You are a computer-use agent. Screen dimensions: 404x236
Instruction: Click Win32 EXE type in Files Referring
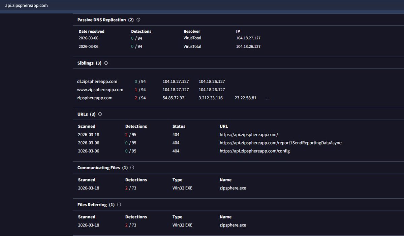182,225
